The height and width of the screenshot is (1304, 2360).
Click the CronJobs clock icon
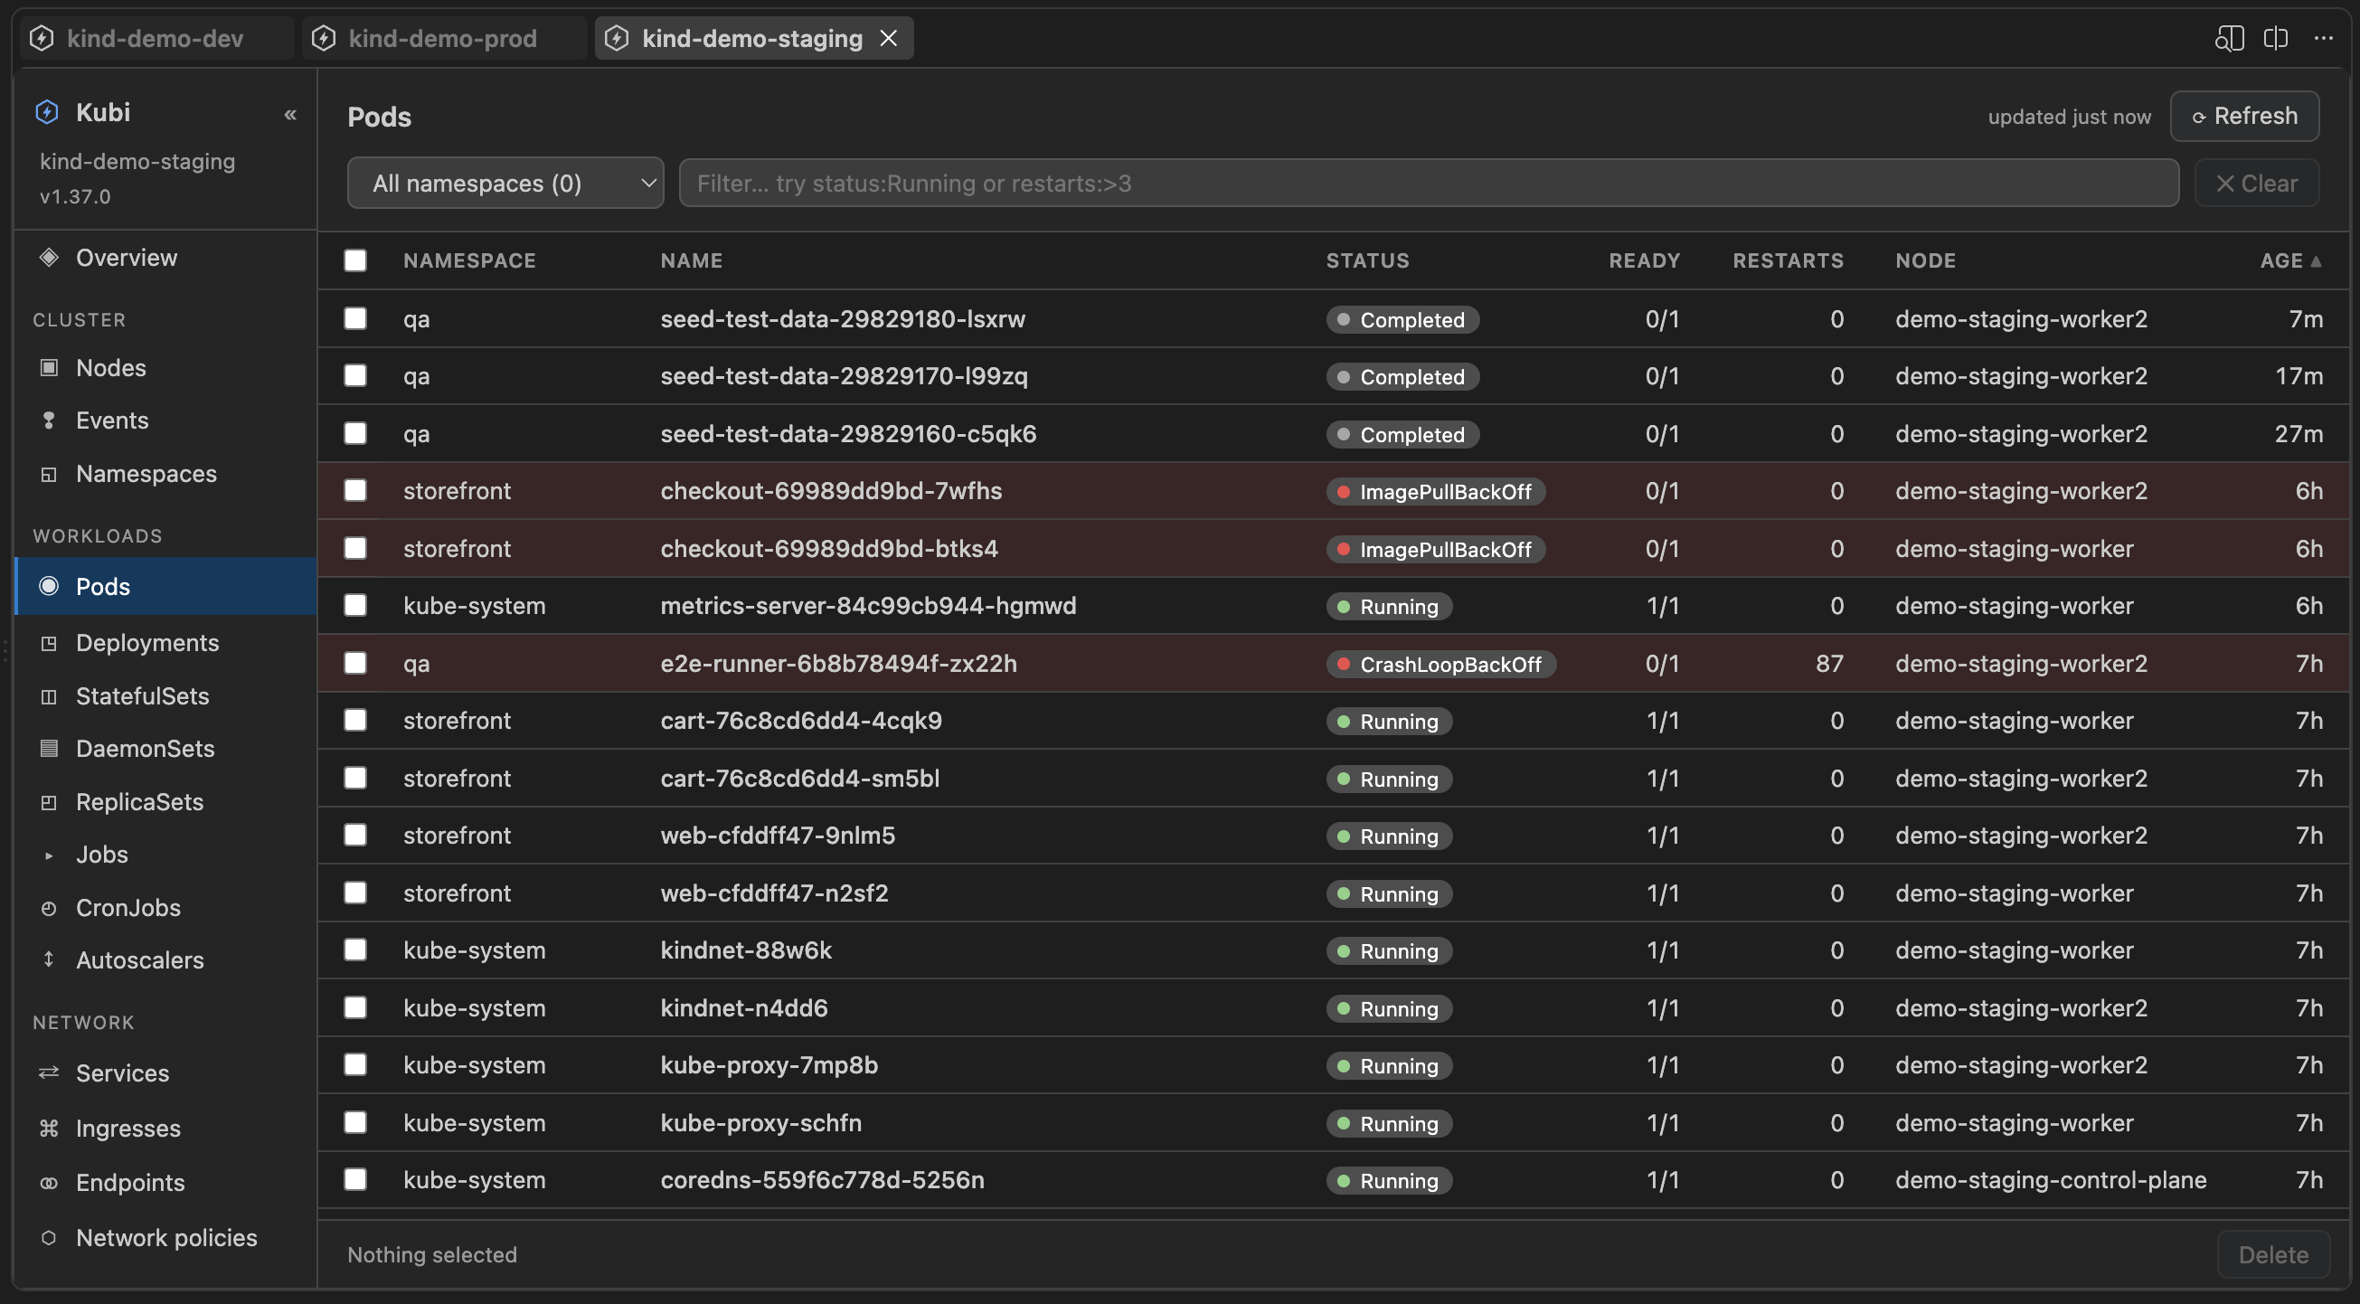click(49, 908)
